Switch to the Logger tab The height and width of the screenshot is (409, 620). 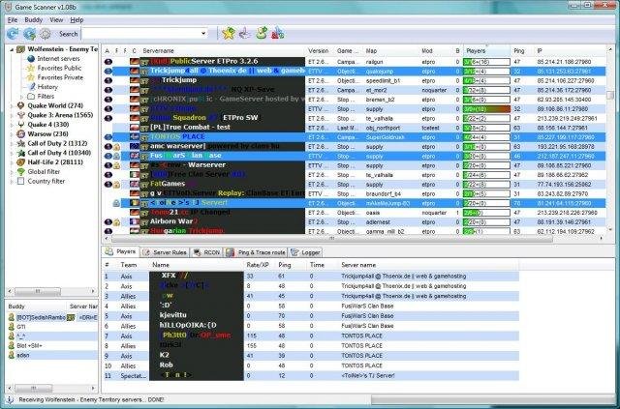pyautogui.click(x=306, y=252)
